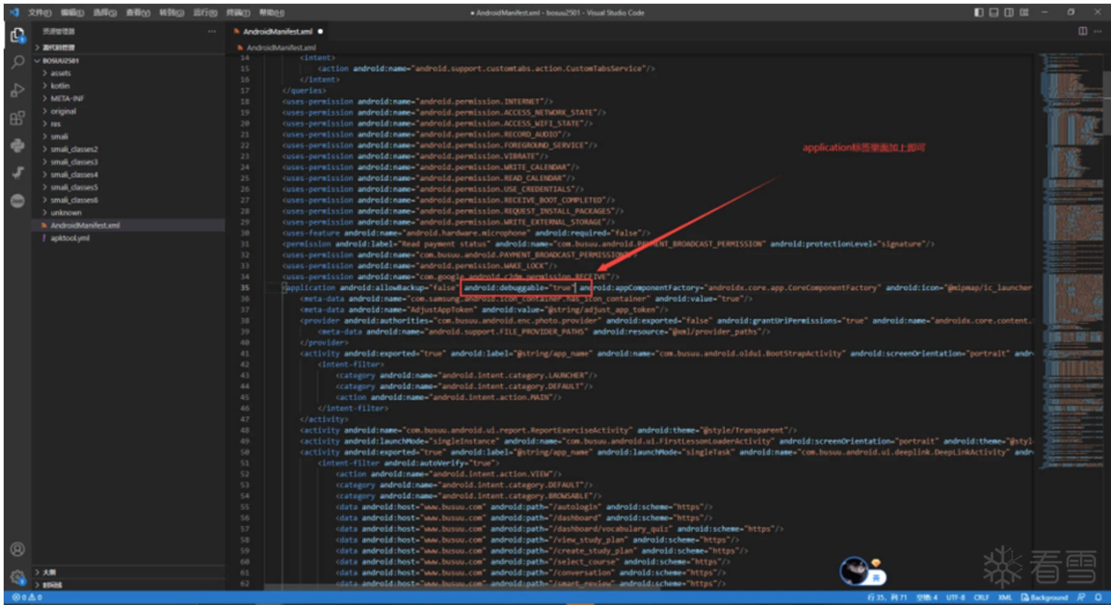Select the smali_classes3 folder
Screen dimensions: 1111x605
click(x=129, y=162)
